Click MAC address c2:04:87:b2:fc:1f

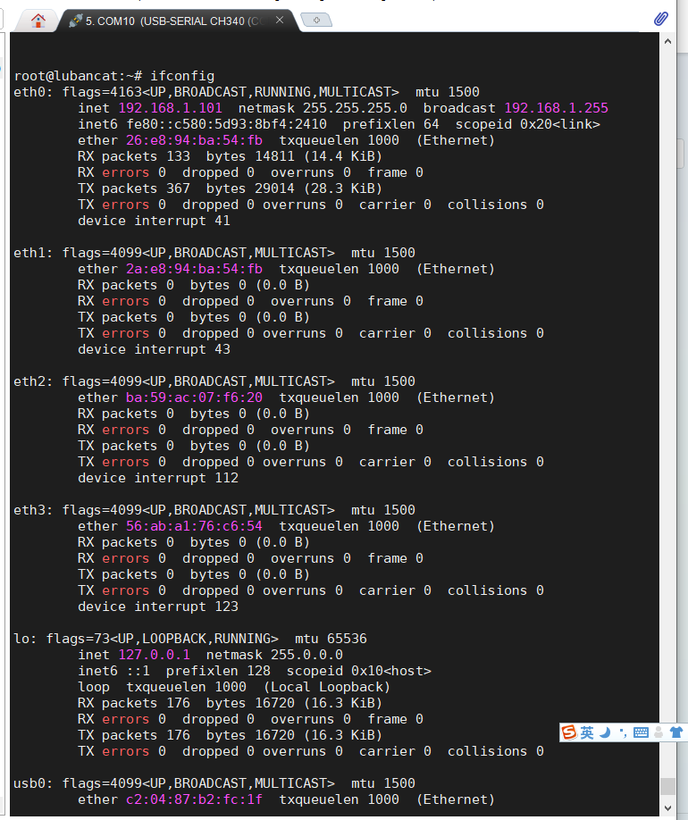point(194,799)
